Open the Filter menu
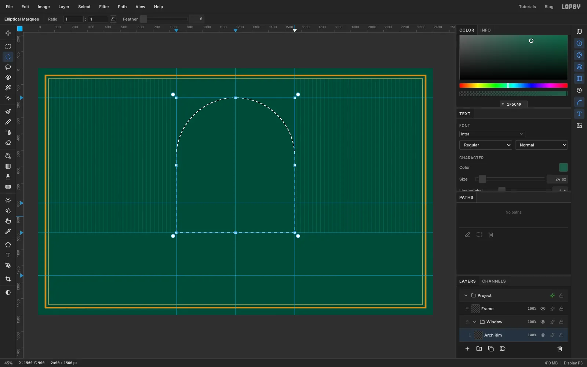The image size is (587, 367). click(104, 7)
